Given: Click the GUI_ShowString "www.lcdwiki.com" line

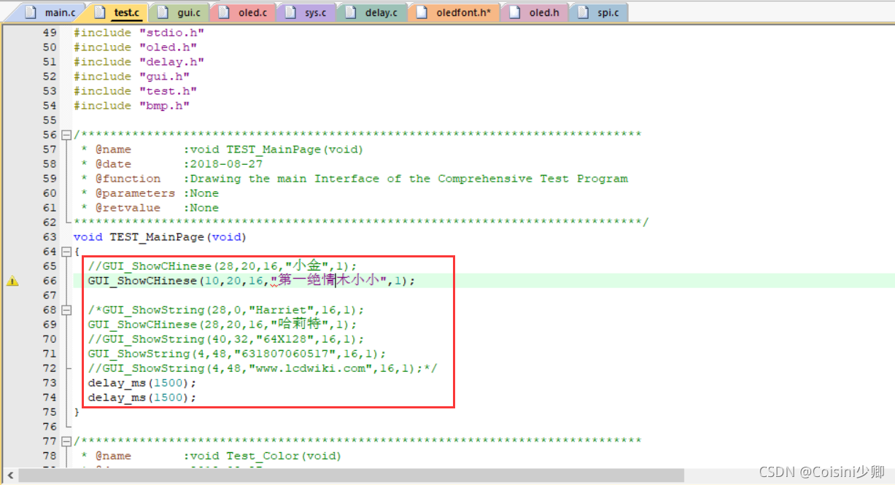Looking at the screenshot, I should click(263, 368).
